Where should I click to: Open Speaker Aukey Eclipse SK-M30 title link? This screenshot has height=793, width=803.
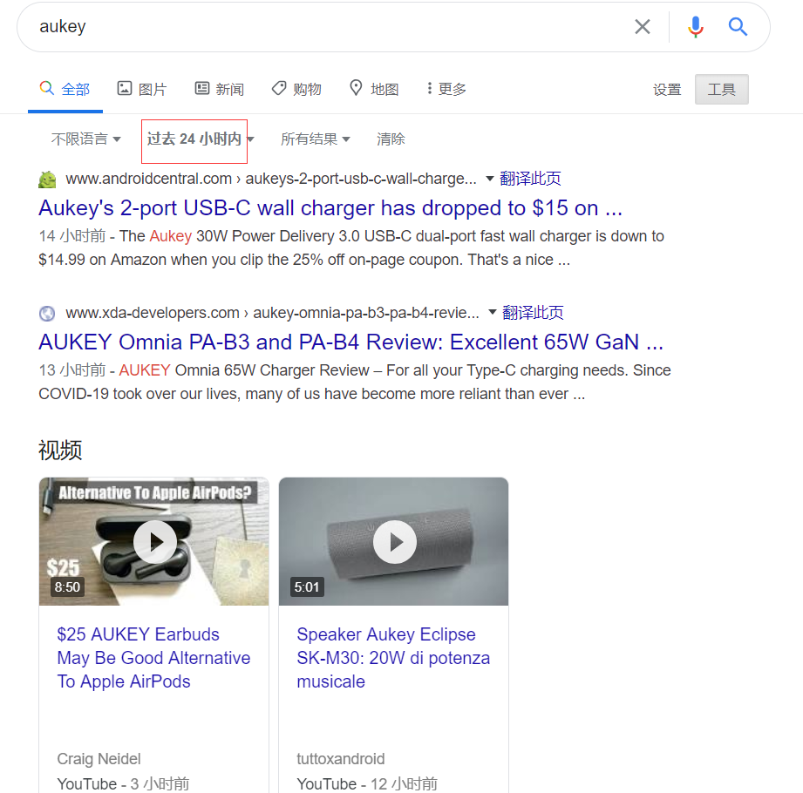point(393,658)
